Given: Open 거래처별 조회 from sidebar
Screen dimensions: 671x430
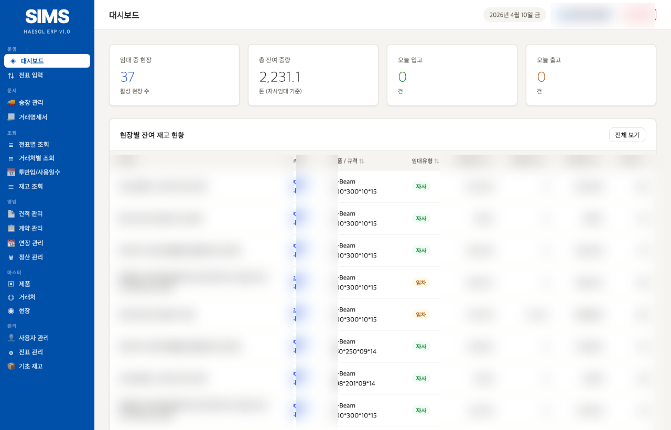Looking at the screenshot, I should coord(36,158).
